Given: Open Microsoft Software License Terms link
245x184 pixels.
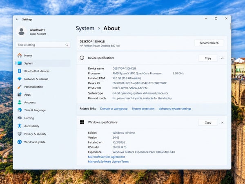Looking at the screenshot, I should coord(108,162).
